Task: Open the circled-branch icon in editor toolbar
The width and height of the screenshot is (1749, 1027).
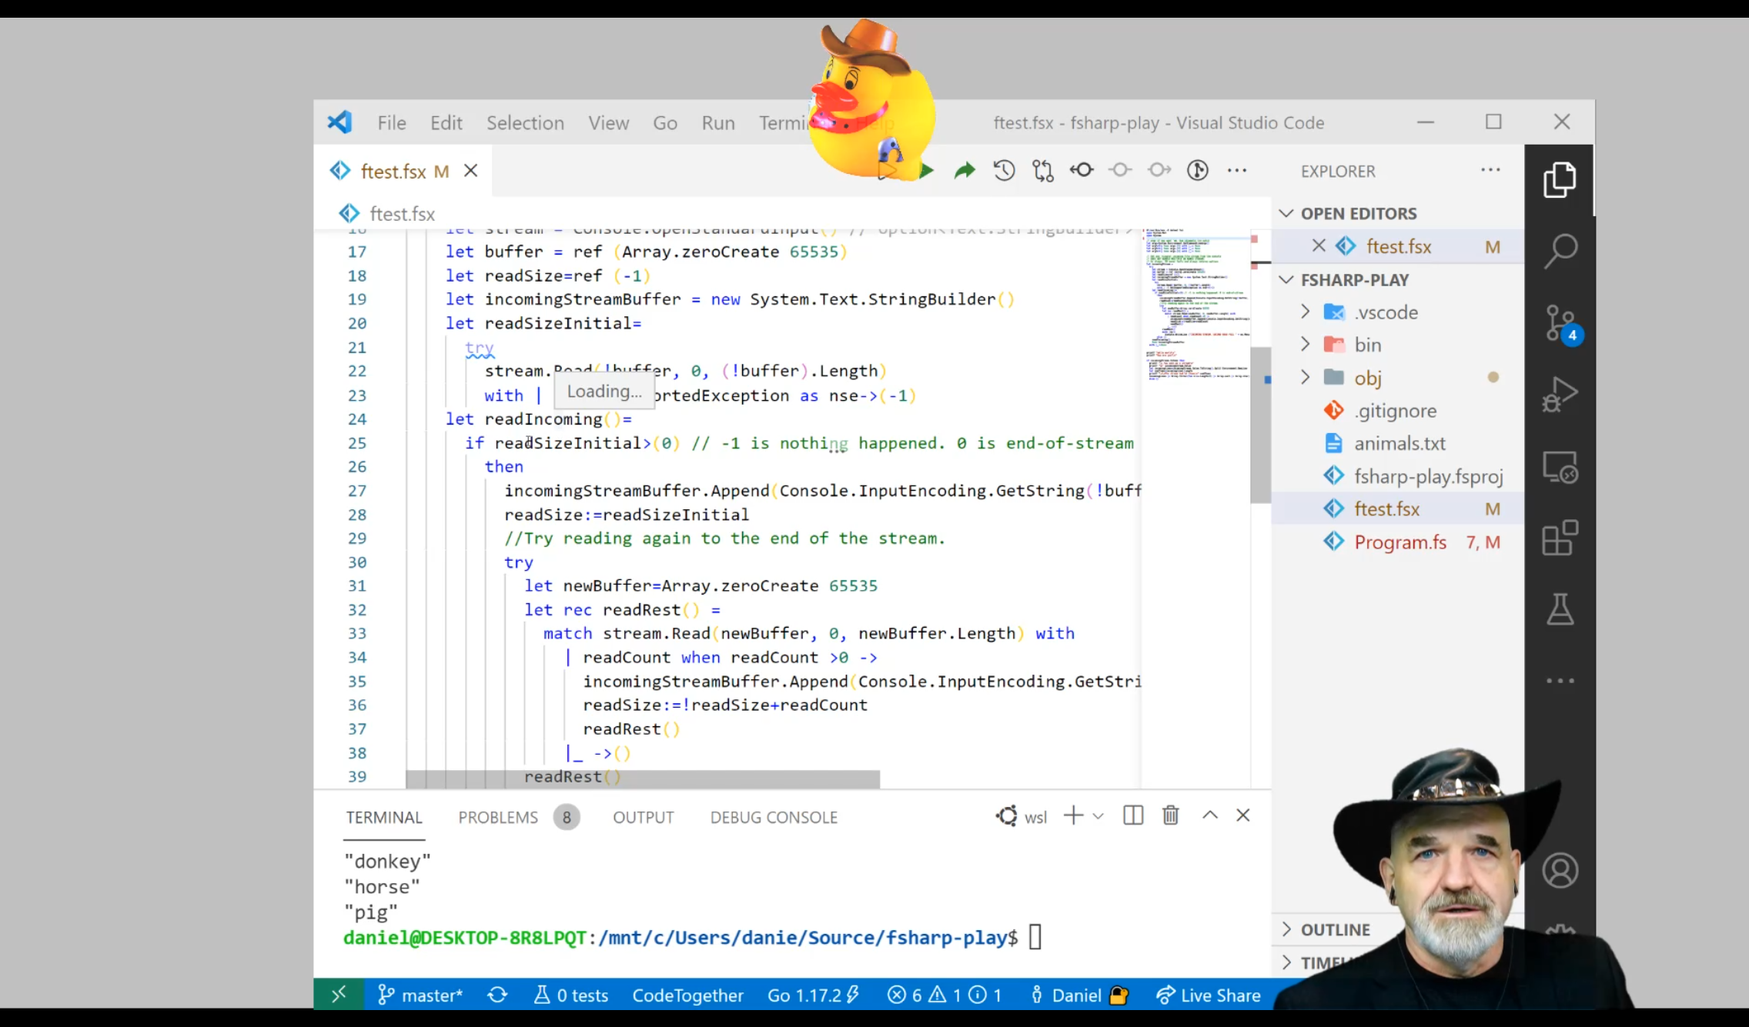Action: click(1197, 171)
